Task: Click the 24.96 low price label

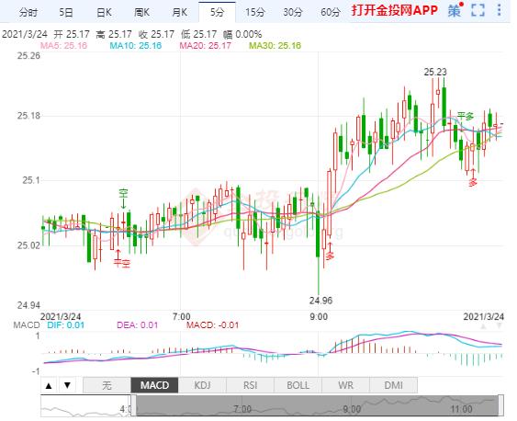Action: click(320, 301)
